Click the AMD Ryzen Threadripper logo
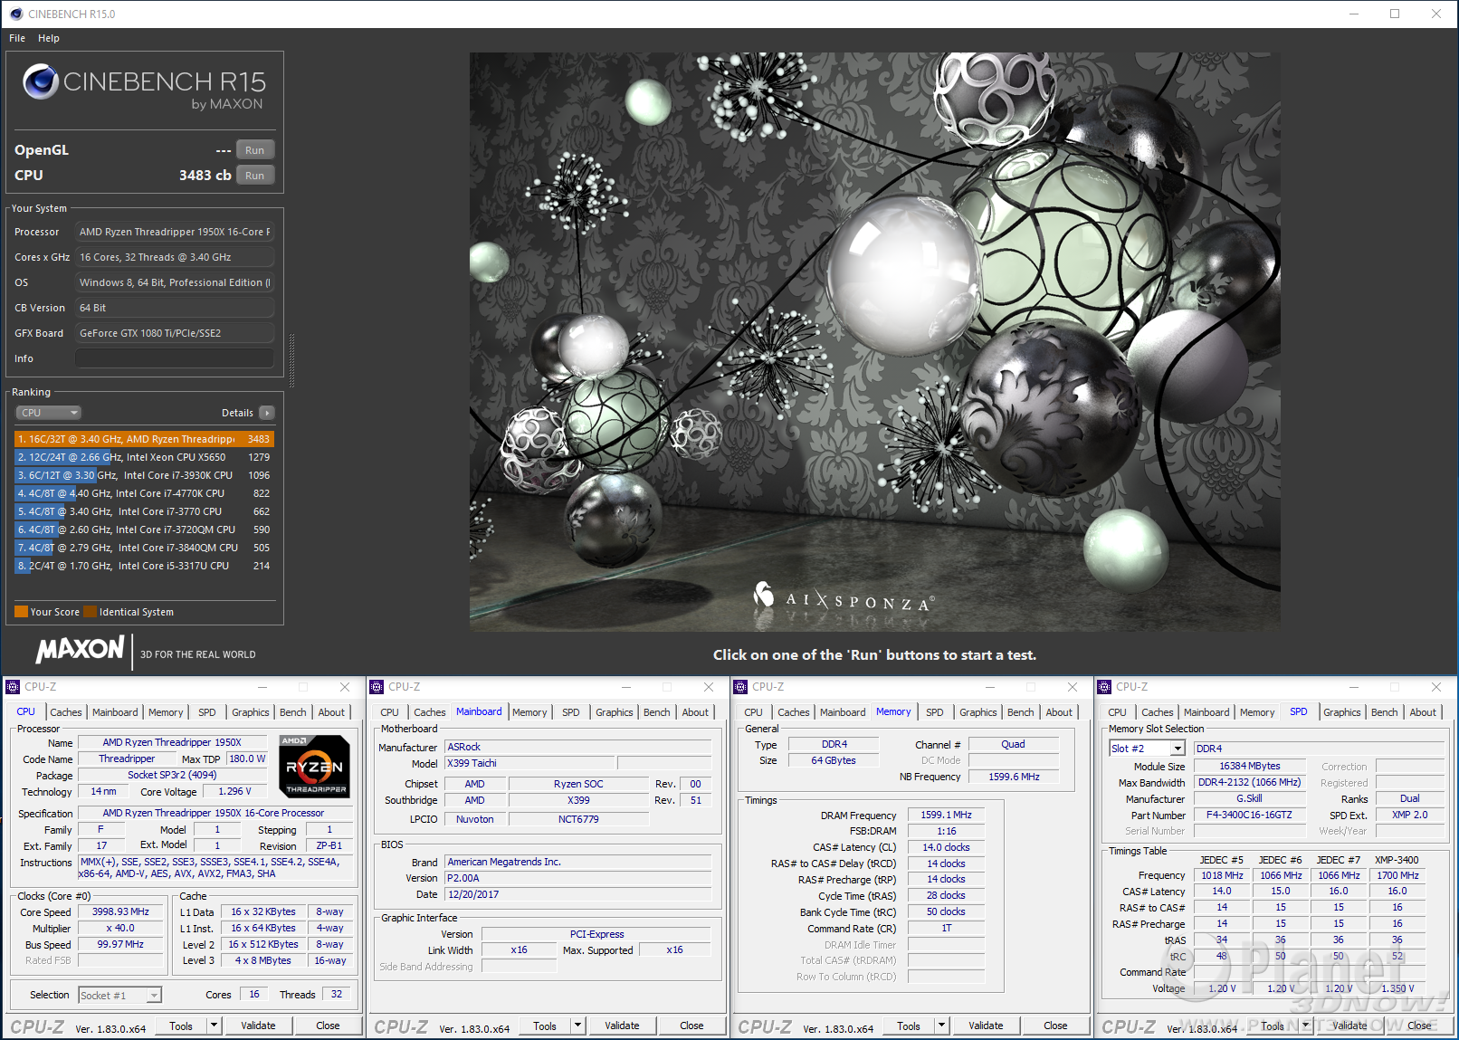This screenshot has width=1459, height=1040. (314, 767)
